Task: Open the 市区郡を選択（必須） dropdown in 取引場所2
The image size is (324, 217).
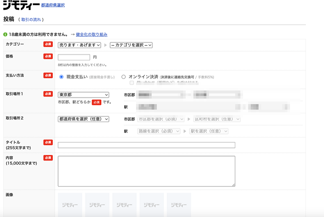Action: [x=161, y=119]
